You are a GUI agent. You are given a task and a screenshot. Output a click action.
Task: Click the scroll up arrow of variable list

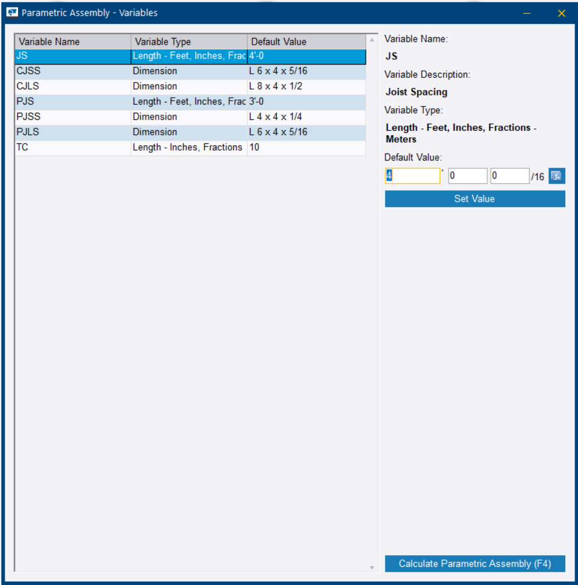coord(372,40)
